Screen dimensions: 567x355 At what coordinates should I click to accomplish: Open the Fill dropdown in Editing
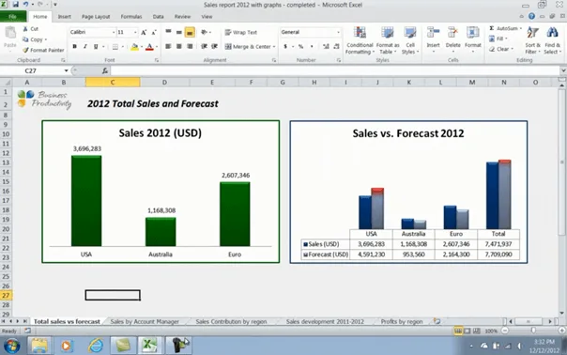click(x=498, y=39)
